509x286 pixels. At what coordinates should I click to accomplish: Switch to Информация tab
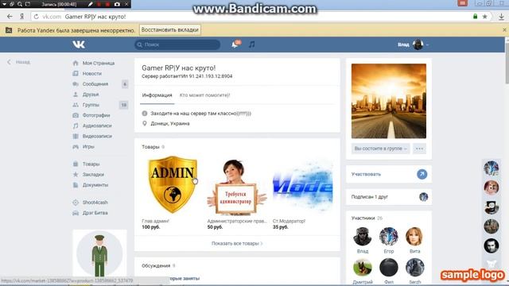(x=157, y=95)
